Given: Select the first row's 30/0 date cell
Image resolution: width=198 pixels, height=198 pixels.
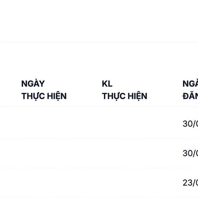Looking at the screenshot, I should coord(190,124).
